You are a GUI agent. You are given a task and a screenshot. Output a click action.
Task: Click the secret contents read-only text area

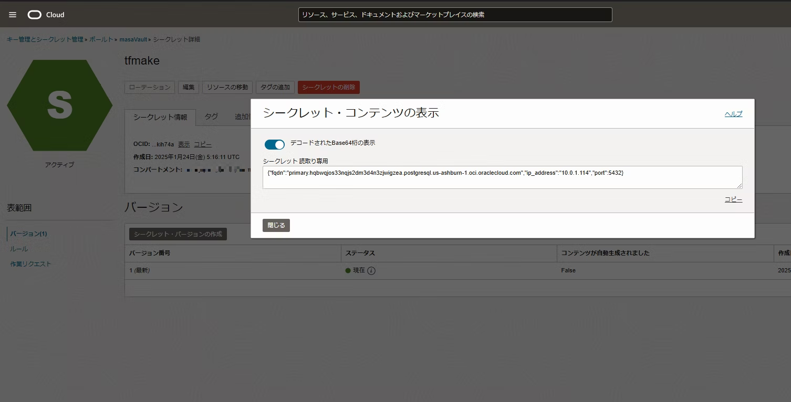pos(502,177)
